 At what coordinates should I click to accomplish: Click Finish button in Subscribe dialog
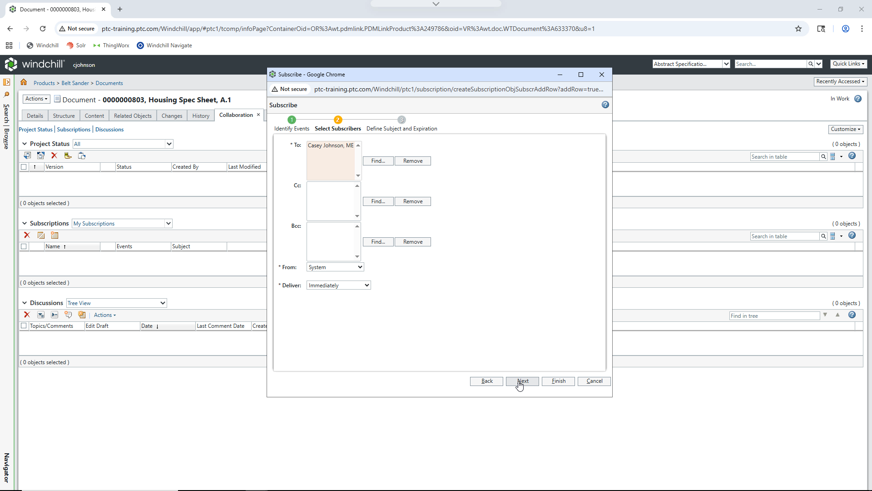(x=558, y=381)
